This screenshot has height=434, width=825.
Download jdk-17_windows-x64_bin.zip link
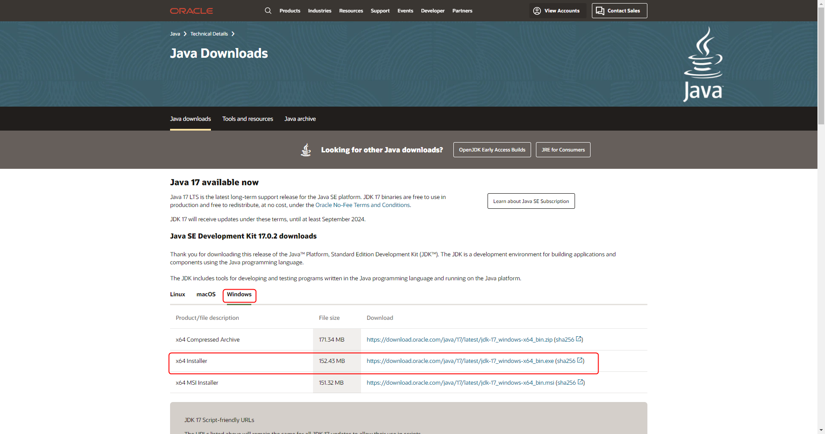(460, 339)
